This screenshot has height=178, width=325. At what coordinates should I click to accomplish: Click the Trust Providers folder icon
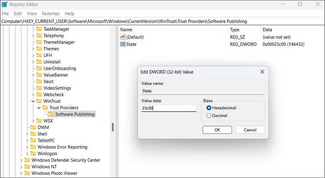[45, 108]
